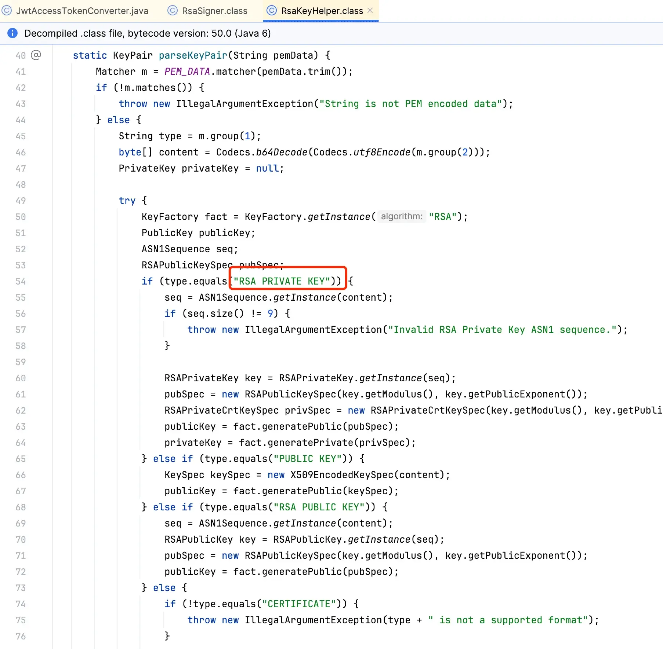The image size is (663, 649).
Task: Click line number 40 in the gutter
Action: [x=21, y=55]
